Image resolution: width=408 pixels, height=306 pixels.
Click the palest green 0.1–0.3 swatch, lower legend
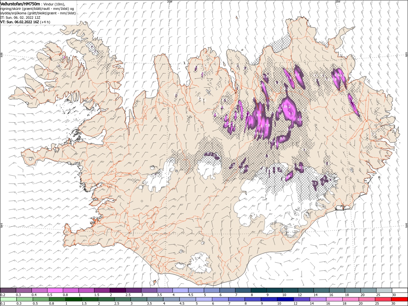pos(9,299)
